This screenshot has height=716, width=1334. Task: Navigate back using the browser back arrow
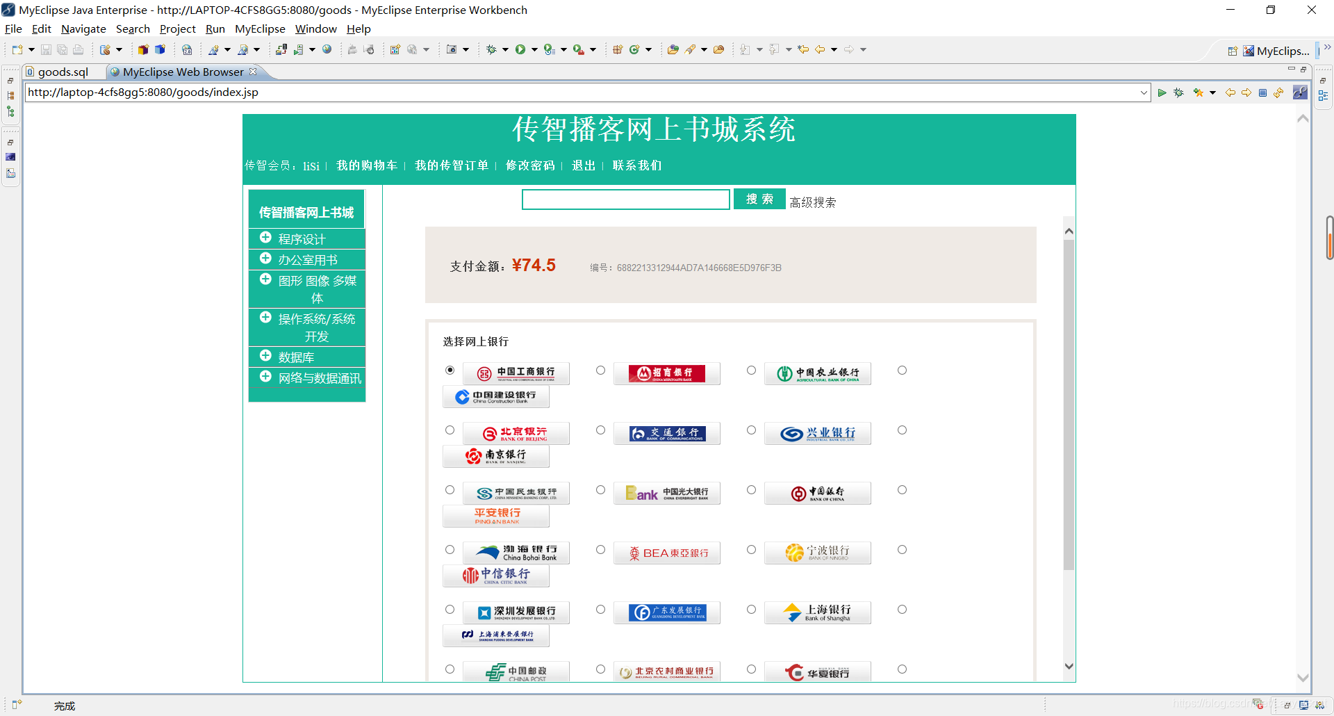[x=1230, y=92]
